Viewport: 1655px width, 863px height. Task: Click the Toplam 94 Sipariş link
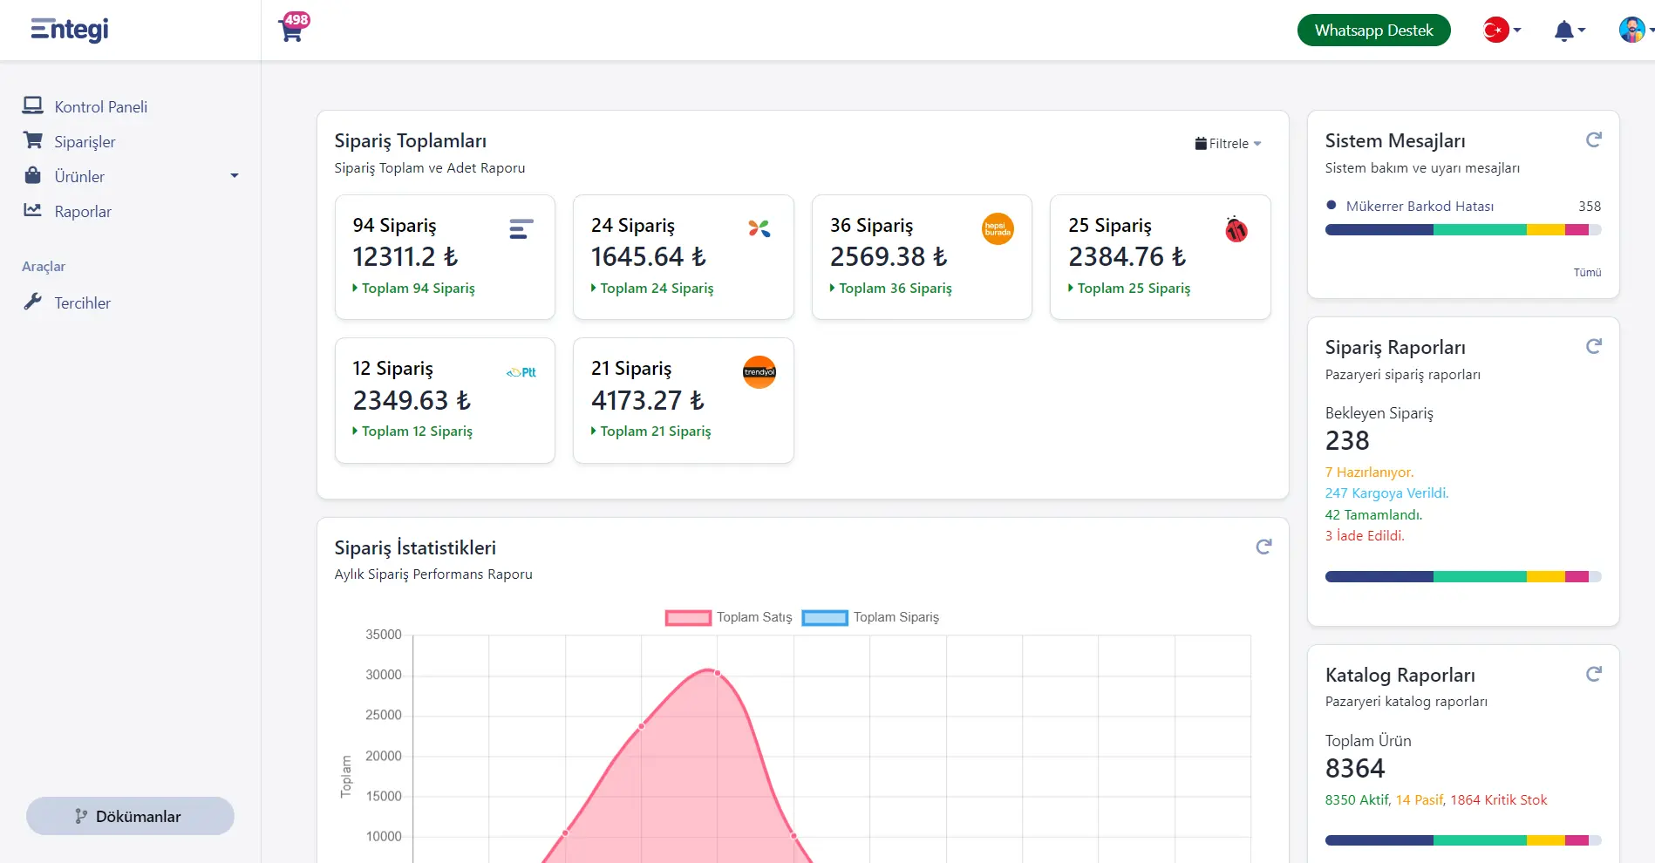[413, 288]
